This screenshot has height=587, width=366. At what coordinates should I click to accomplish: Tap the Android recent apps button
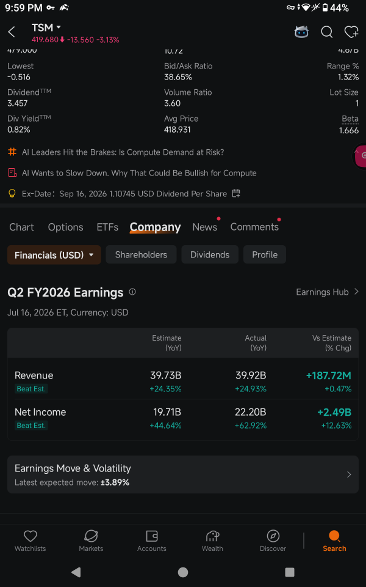click(x=289, y=572)
